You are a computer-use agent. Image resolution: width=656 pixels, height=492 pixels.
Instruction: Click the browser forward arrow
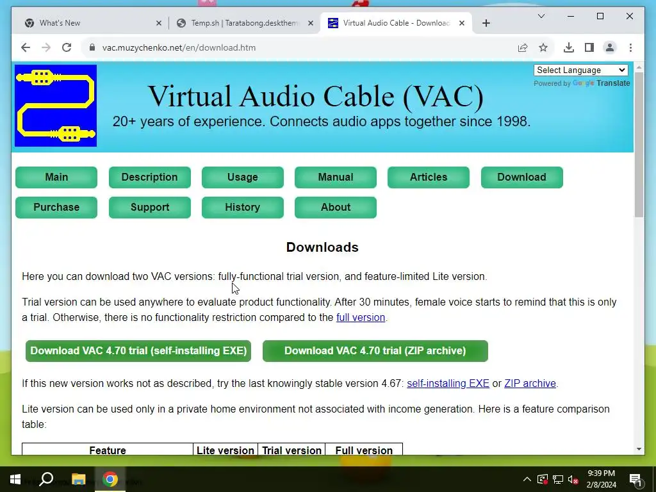[46, 47]
